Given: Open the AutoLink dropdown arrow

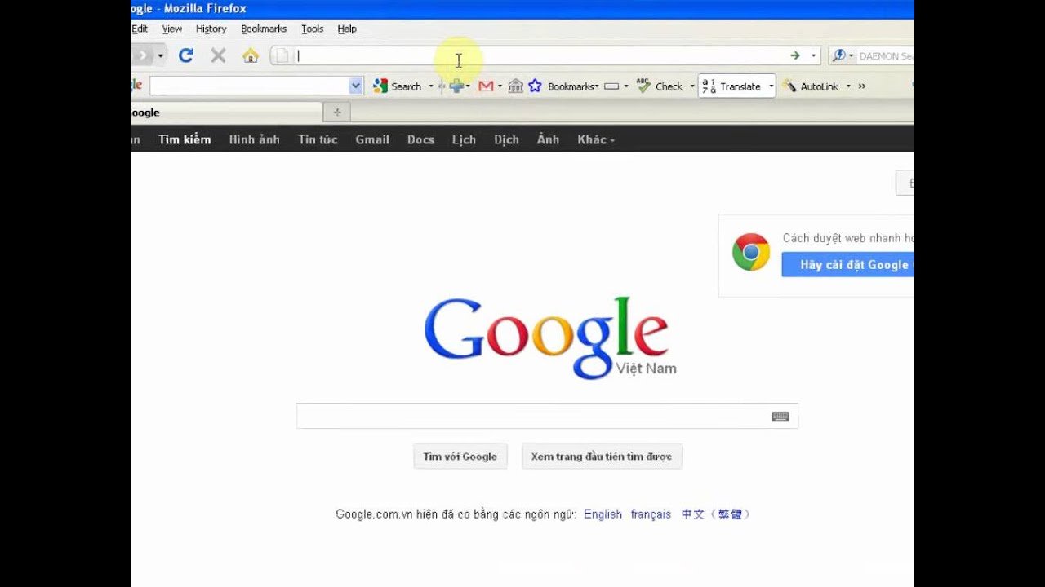Looking at the screenshot, I should click(x=848, y=86).
